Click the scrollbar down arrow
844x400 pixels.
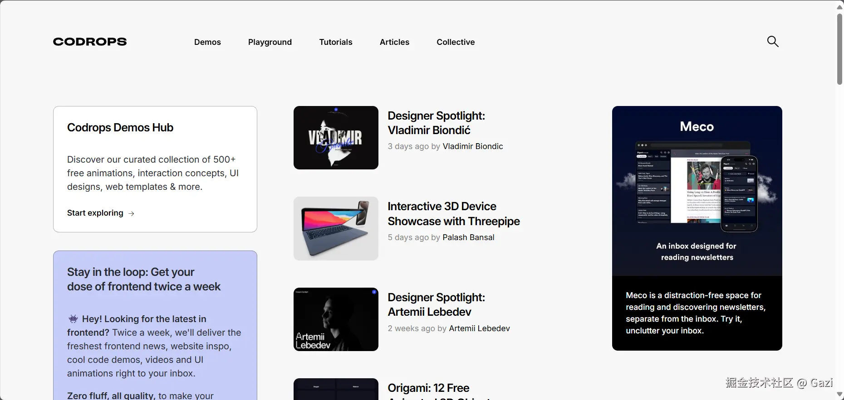click(x=839, y=394)
